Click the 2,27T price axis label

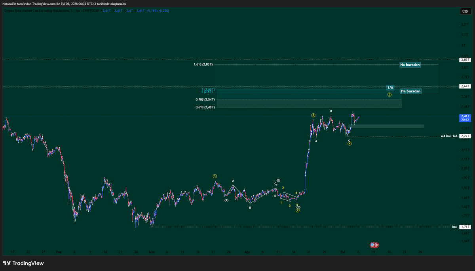coord(465,136)
